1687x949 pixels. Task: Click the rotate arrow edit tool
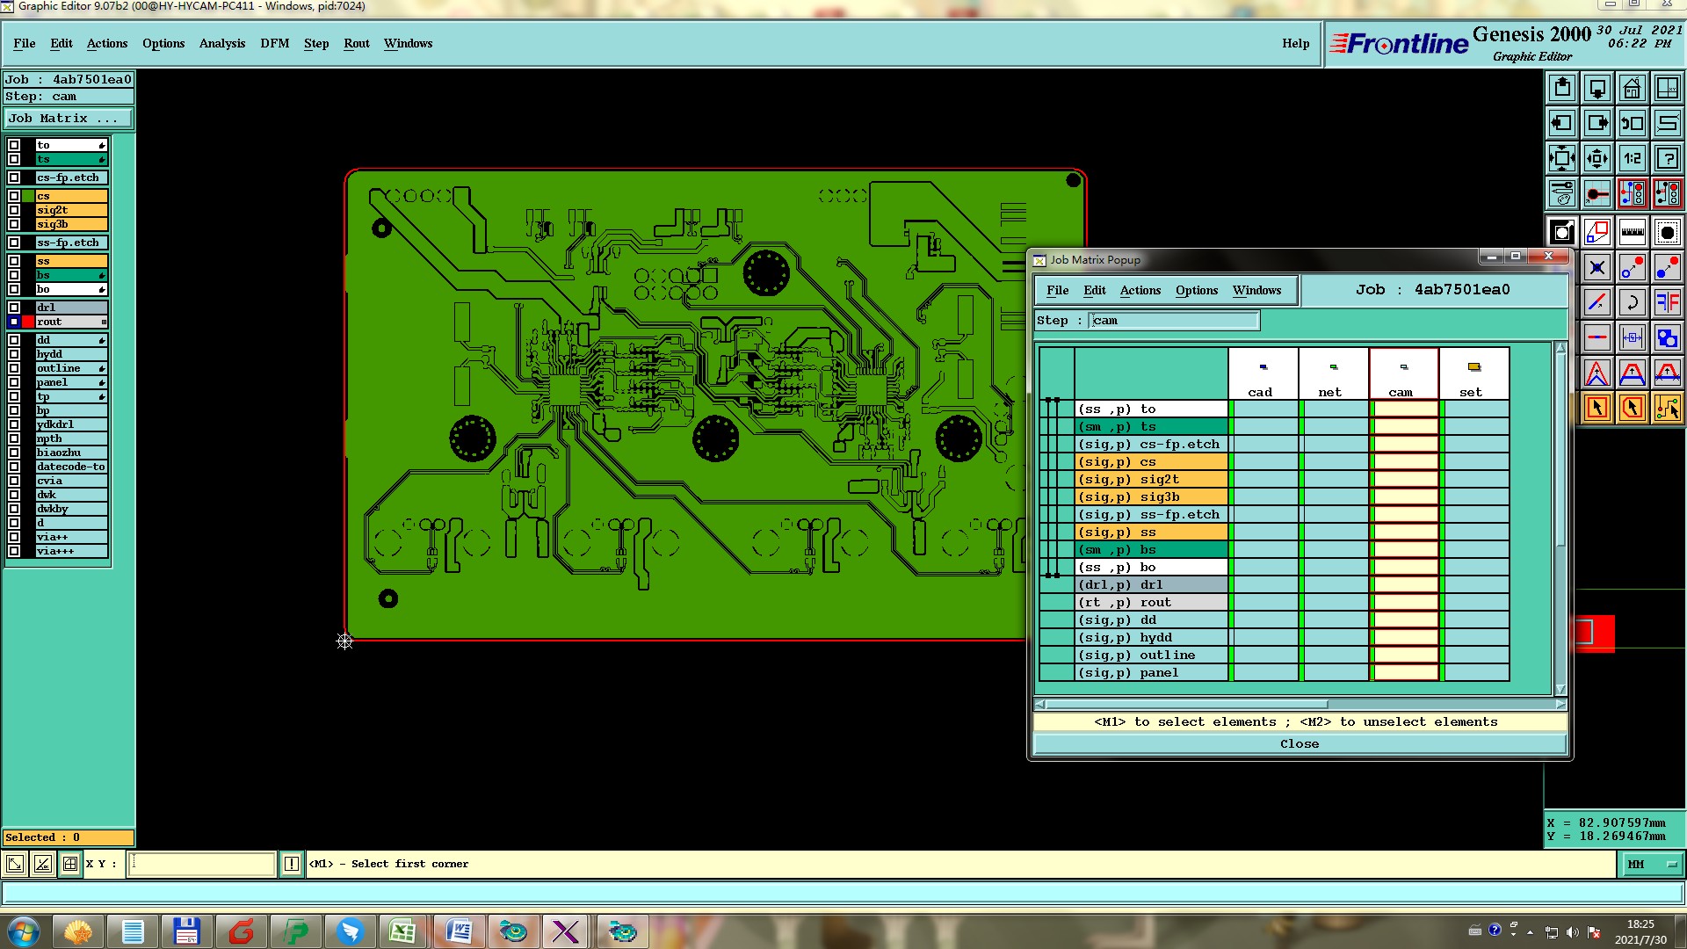coord(1632,303)
